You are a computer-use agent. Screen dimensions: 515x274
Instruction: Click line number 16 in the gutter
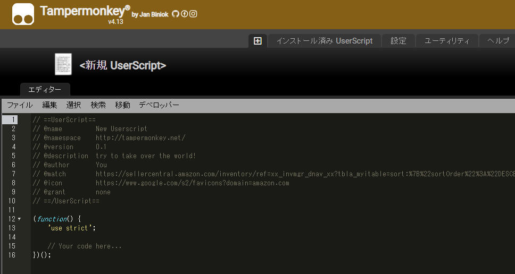[12, 255]
